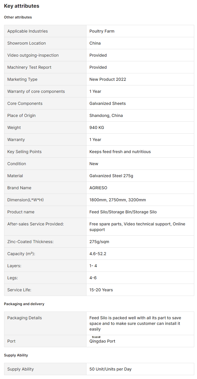Click the Qingdao Port value
This screenshot has height=379, width=197.
(x=102, y=341)
